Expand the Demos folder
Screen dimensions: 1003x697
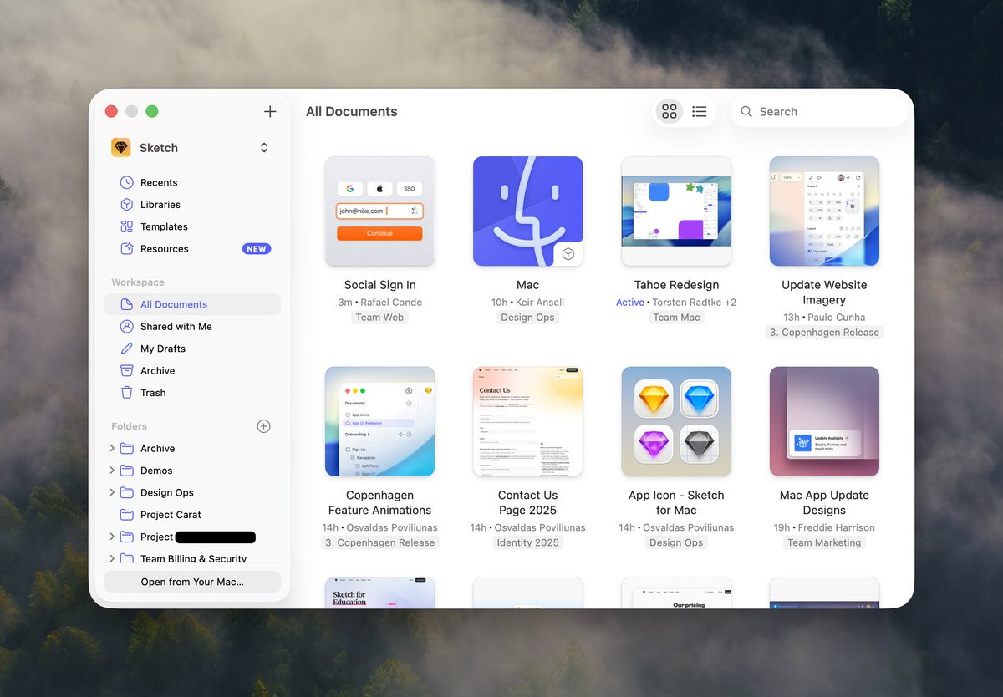click(x=112, y=470)
